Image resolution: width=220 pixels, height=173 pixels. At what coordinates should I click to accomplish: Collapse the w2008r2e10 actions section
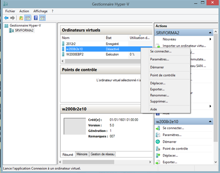click(210, 122)
